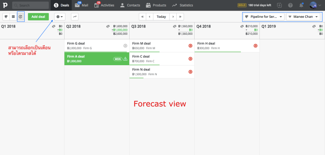
Task: Open the Firm M deal card
Action: click(x=162, y=46)
